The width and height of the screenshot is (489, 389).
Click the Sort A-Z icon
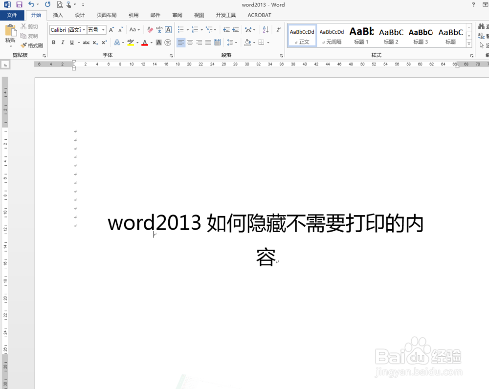(x=266, y=30)
